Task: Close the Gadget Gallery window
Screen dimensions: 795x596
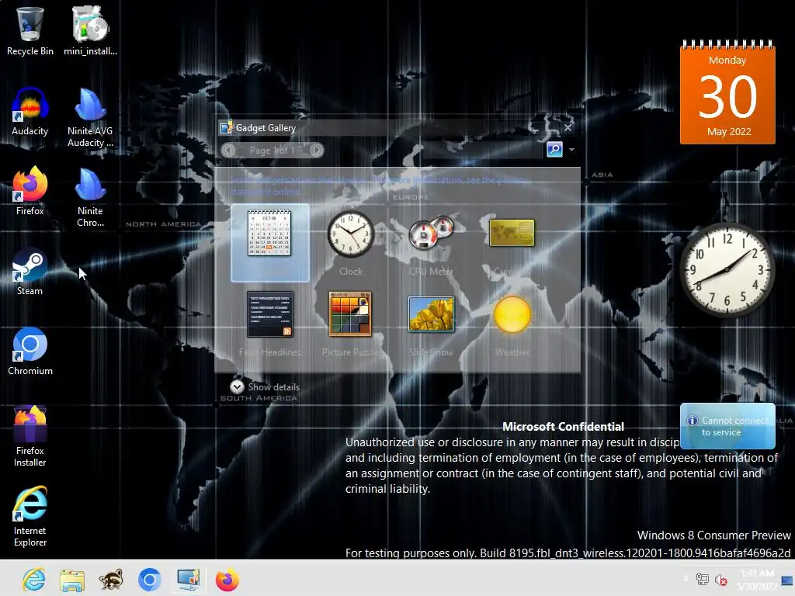Action: 568,128
